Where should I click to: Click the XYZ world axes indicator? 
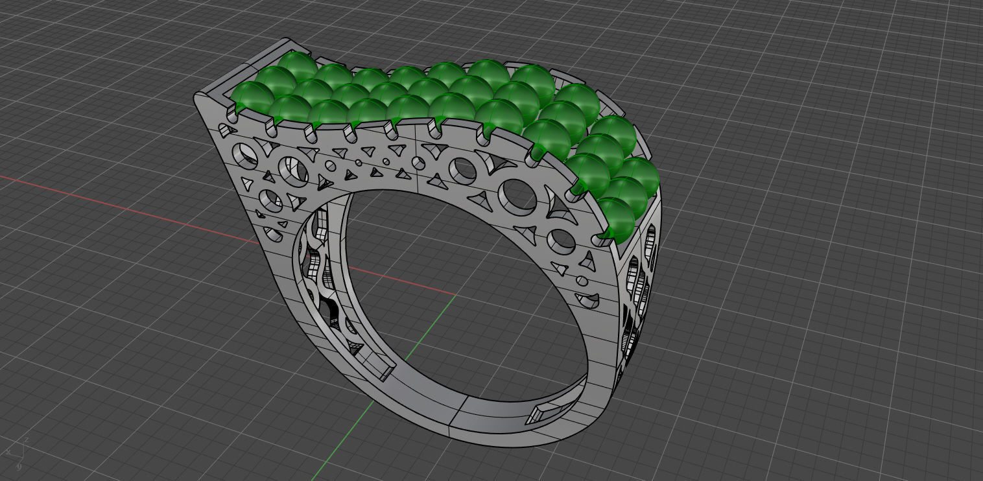click(16, 454)
